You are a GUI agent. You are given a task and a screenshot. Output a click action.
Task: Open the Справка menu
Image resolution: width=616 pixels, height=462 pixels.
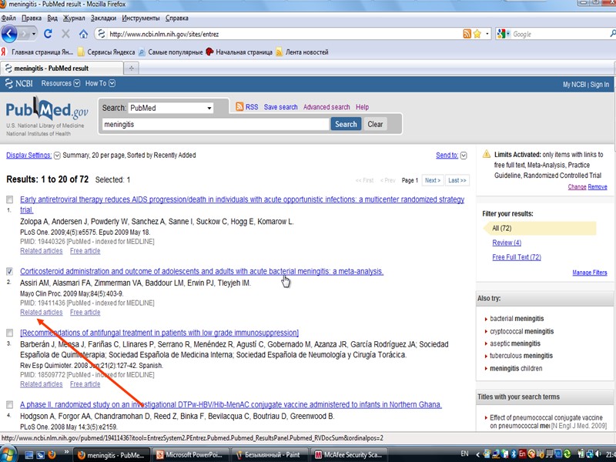(x=177, y=18)
